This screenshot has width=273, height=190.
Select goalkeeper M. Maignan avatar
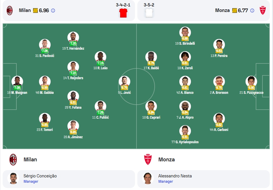(x=17, y=81)
